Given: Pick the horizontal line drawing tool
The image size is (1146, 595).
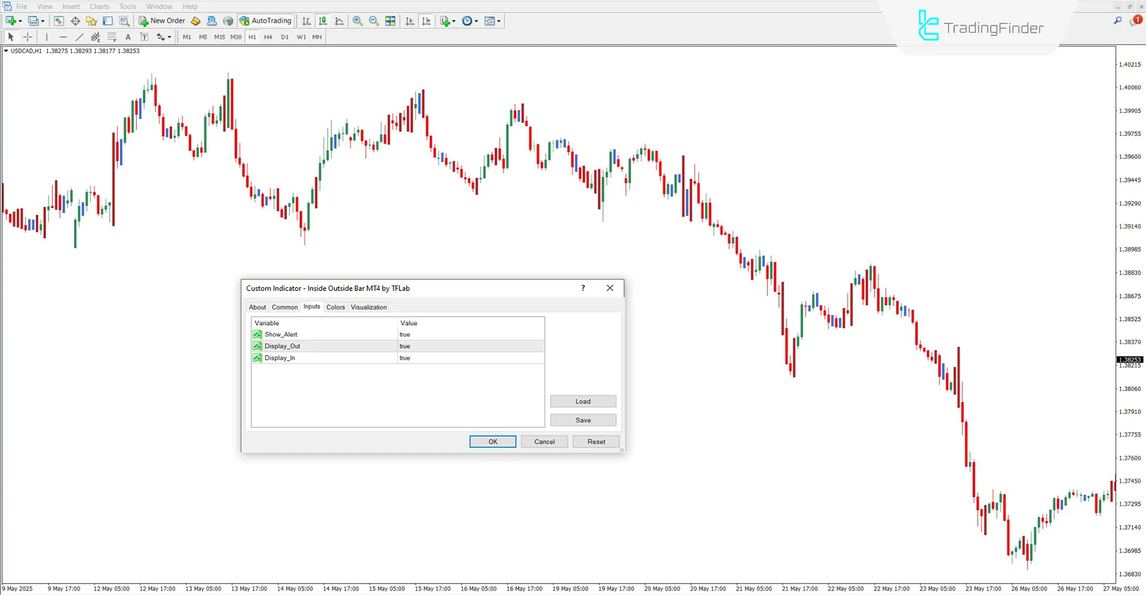Looking at the screenshot, I should point(63,36).
